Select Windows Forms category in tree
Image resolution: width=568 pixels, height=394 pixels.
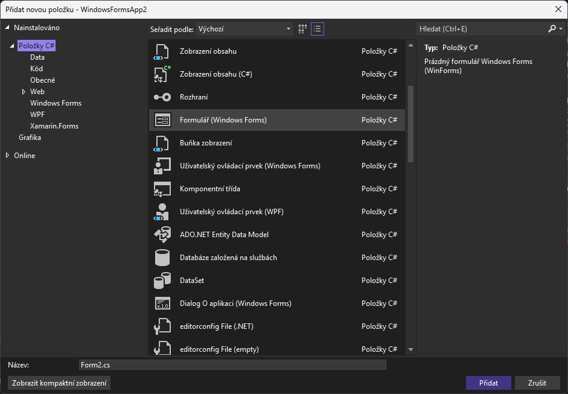(x=56, y=103)
